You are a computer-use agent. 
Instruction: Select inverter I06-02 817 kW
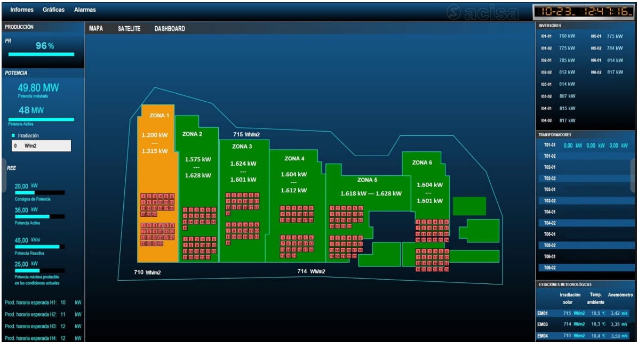click(607, 72)
